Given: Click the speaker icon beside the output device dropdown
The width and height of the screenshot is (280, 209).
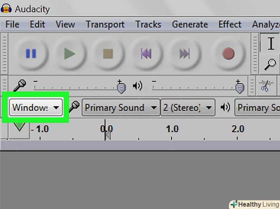Looking at the screenshot, I should click(x=225, y=107).
